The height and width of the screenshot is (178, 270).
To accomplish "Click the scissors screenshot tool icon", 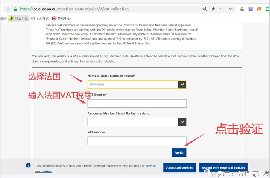I will click(242, 9).
